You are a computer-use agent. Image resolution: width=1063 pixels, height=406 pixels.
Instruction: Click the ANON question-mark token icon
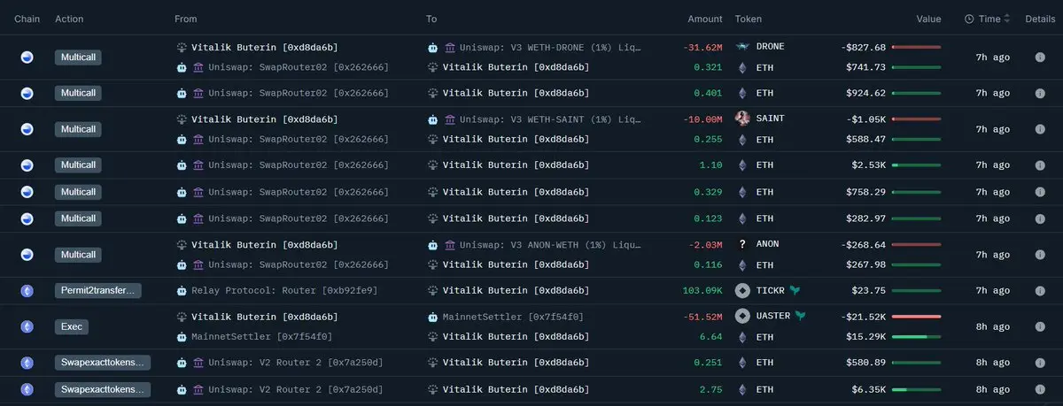742,244
